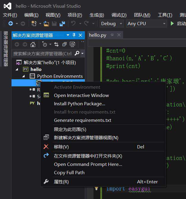Choose 移除(V) from context menu
186x199 pixels.
[x=103, y=147]
